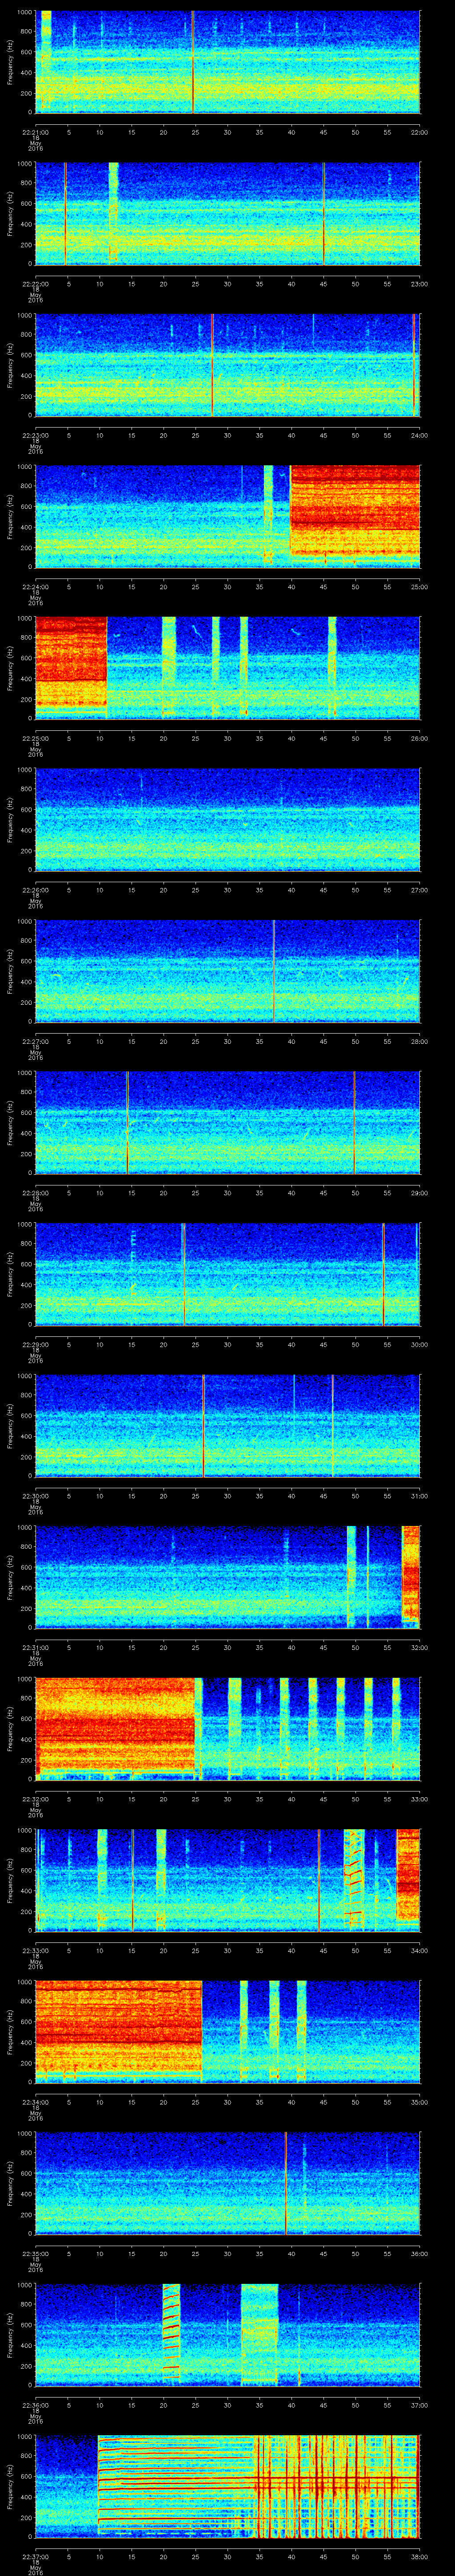Click the spectrogram panel starting at 22:35:00

pyautogui.click(x=228, y=2183)
